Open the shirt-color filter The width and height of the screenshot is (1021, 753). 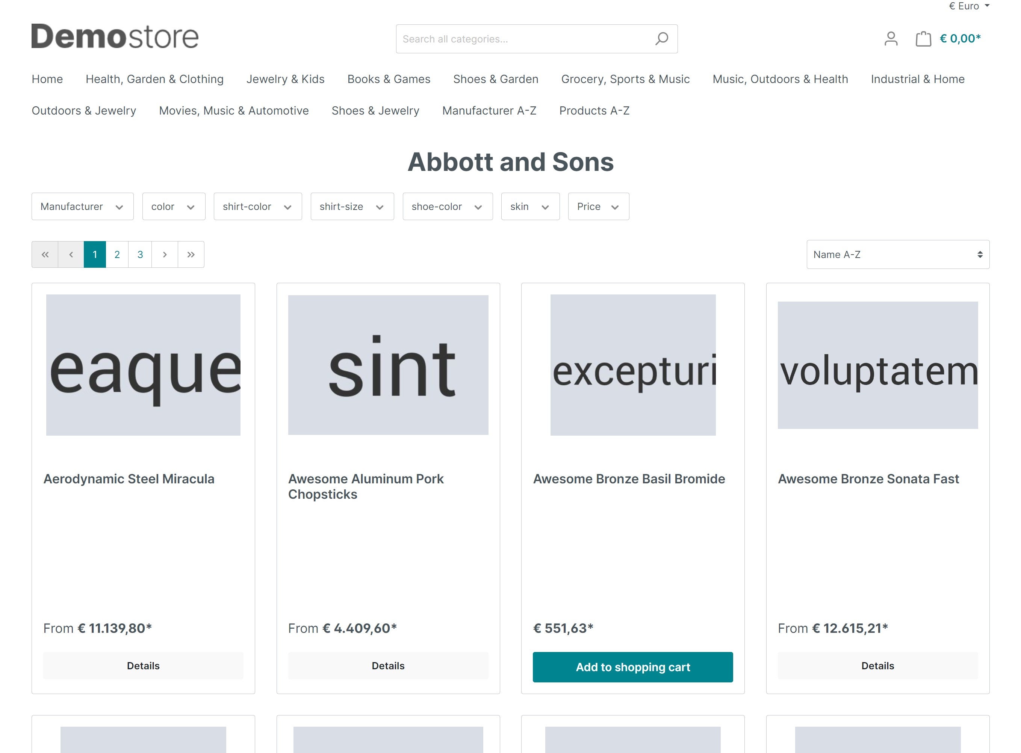click(x=258, y=207)
